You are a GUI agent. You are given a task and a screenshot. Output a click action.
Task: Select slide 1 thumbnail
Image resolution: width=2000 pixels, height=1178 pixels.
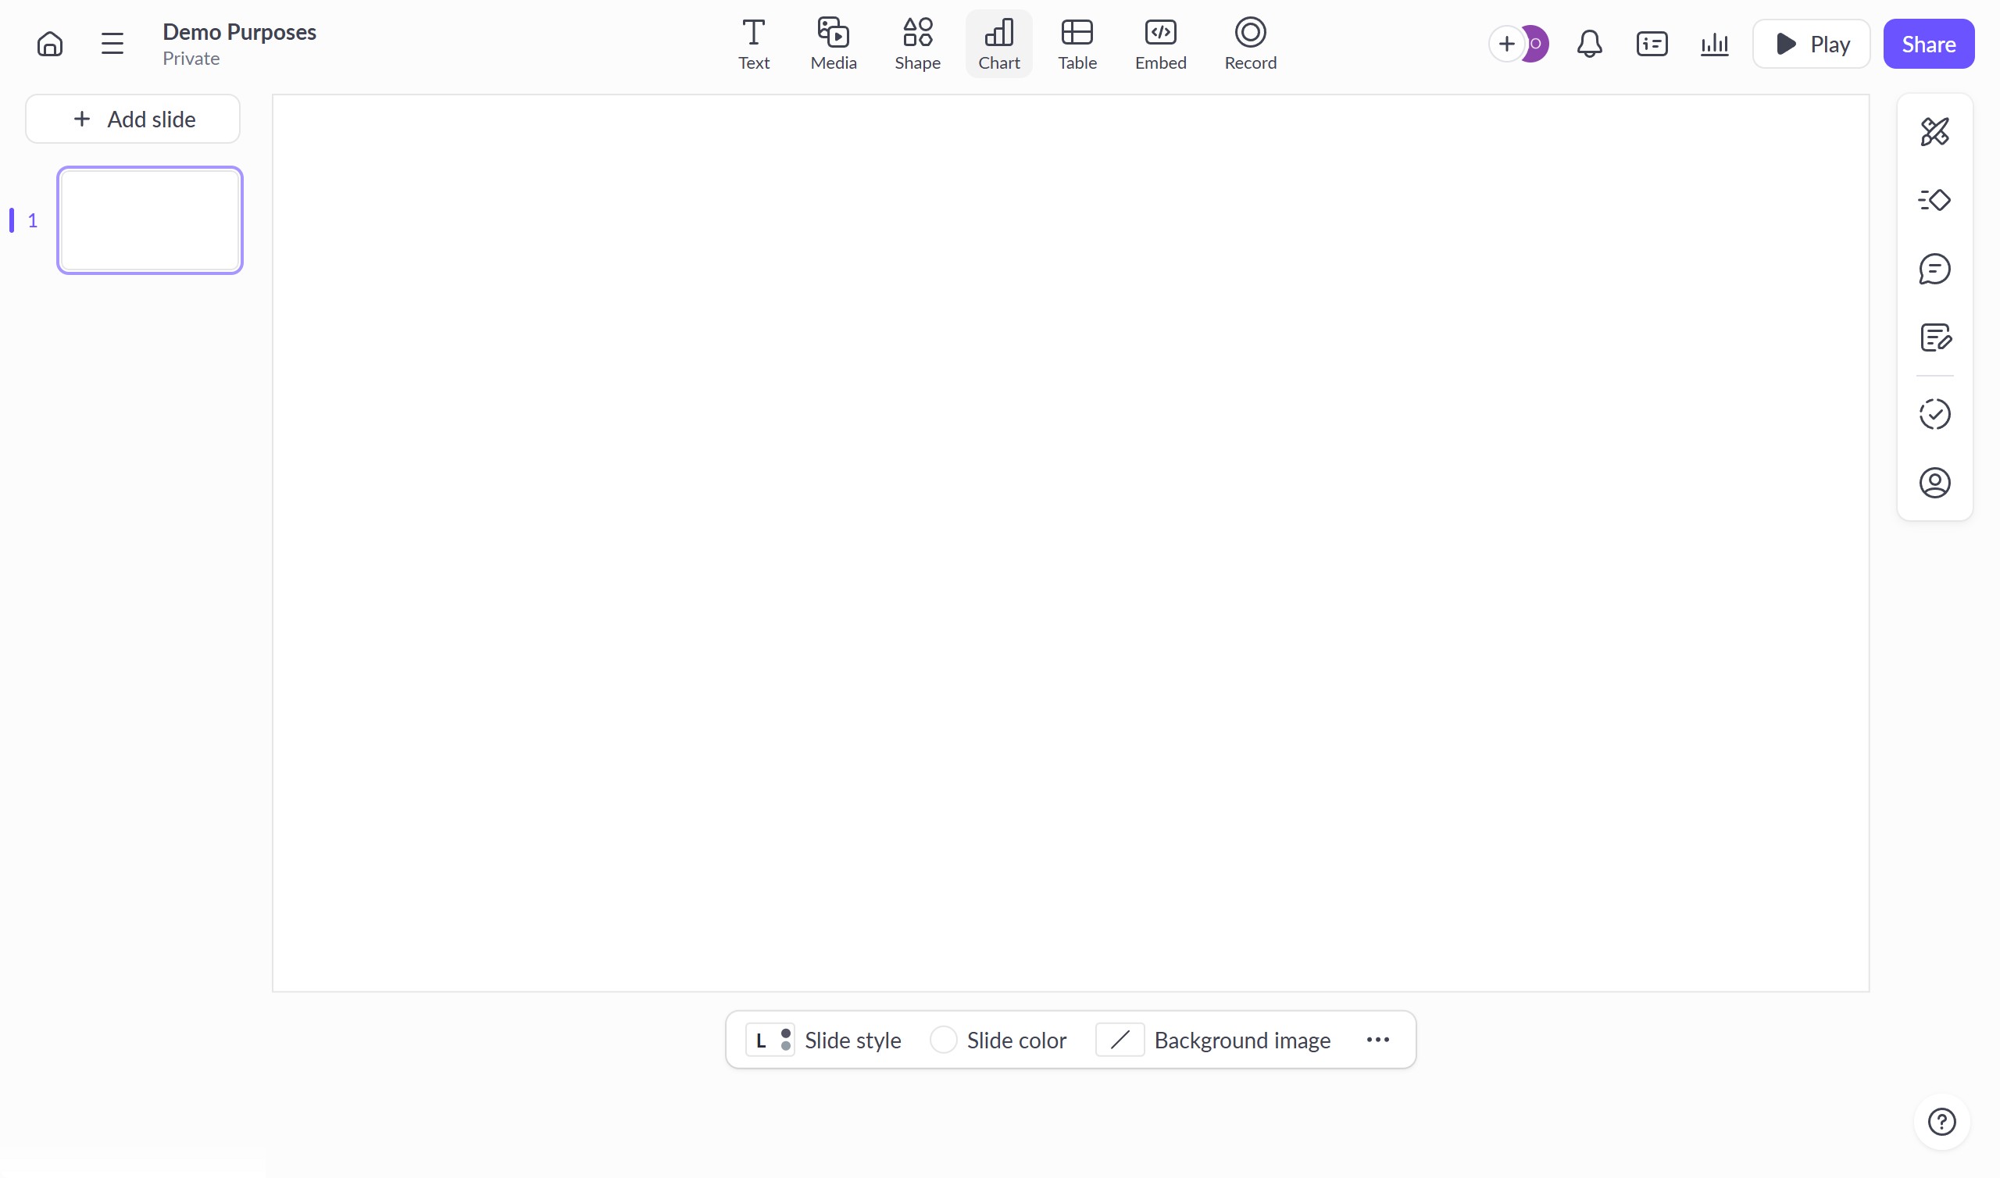150,220
